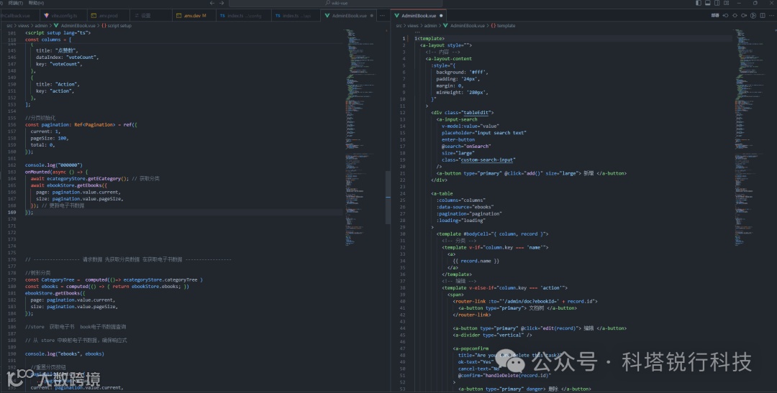Open the 终端(T) menu
777x393 pixels.
coord(15,3)
